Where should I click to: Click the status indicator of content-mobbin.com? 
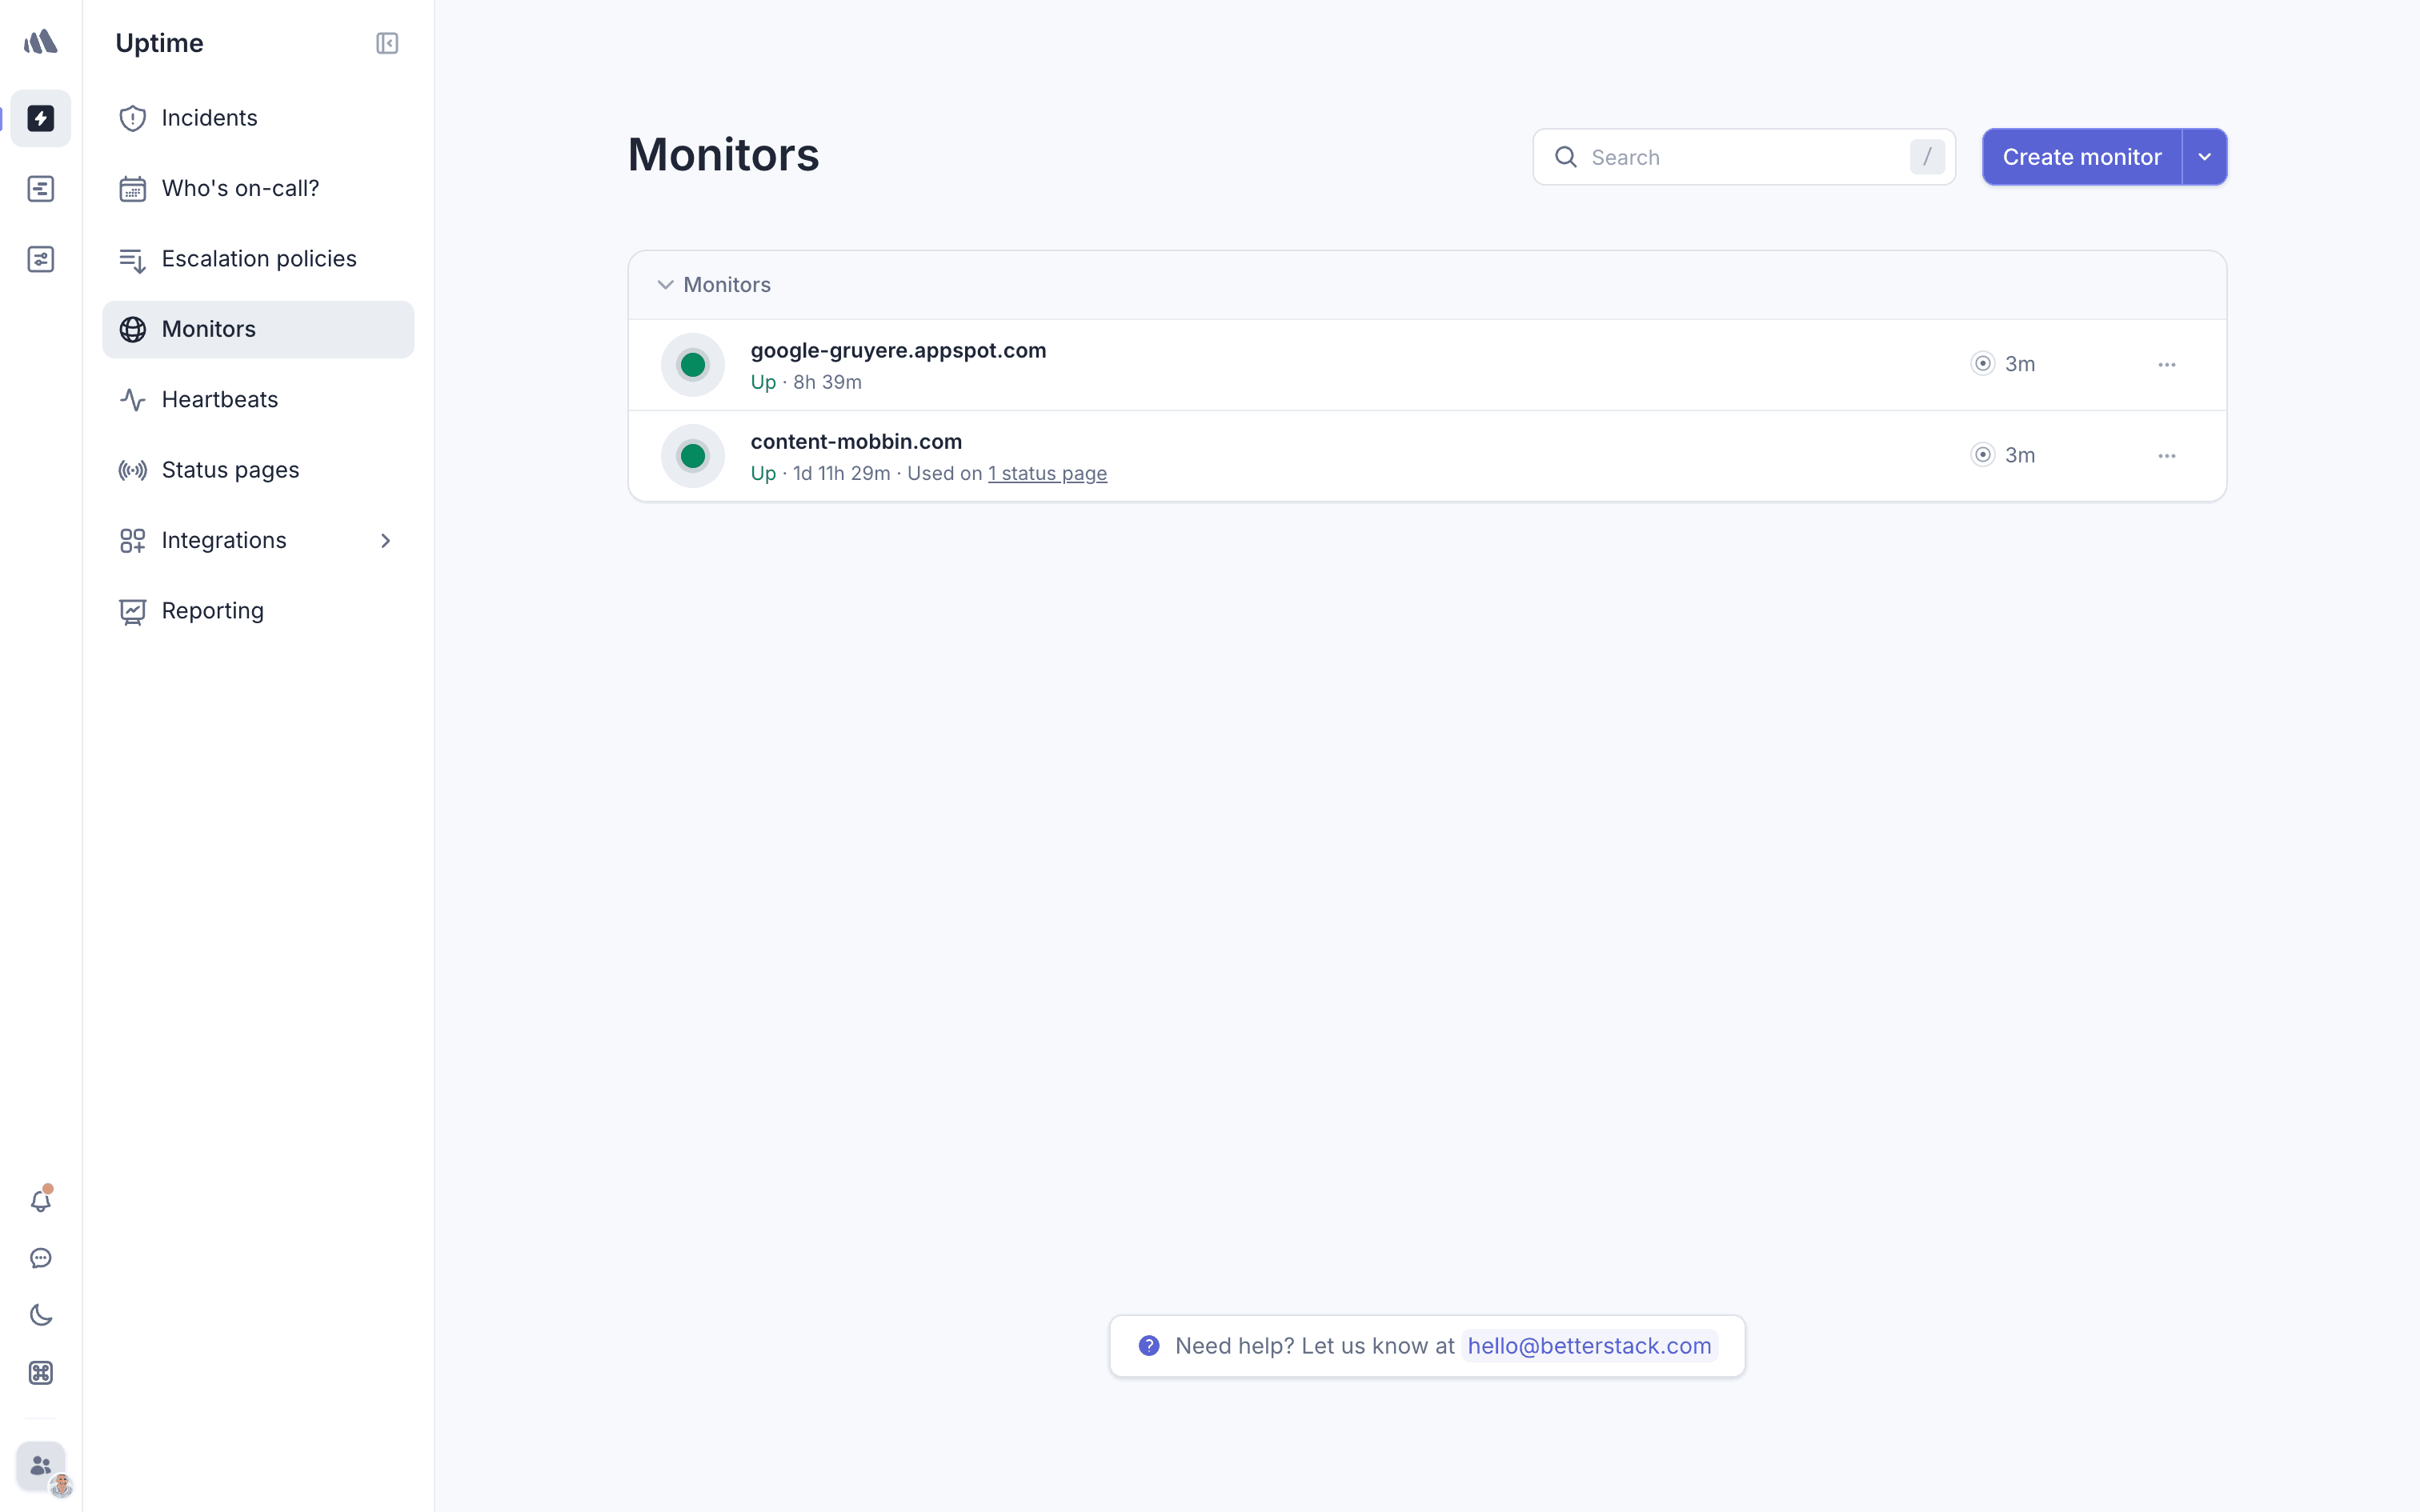(x=692, y=456)
